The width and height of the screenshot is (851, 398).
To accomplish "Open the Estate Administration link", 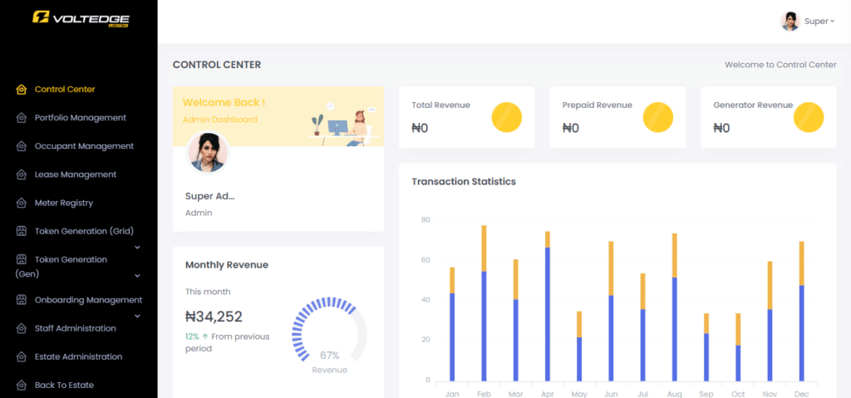I will point(78,356).
